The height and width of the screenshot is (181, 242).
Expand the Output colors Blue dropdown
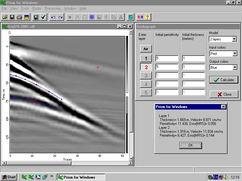235,67
